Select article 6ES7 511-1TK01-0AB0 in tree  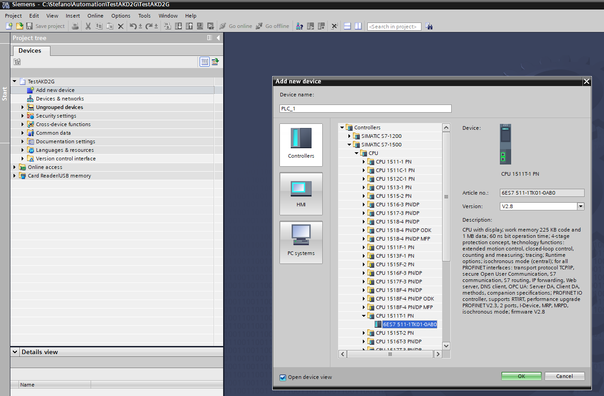tap(410, 324)
